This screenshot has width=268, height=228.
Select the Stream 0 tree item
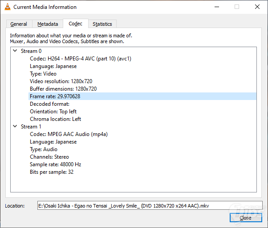point(31,51)
